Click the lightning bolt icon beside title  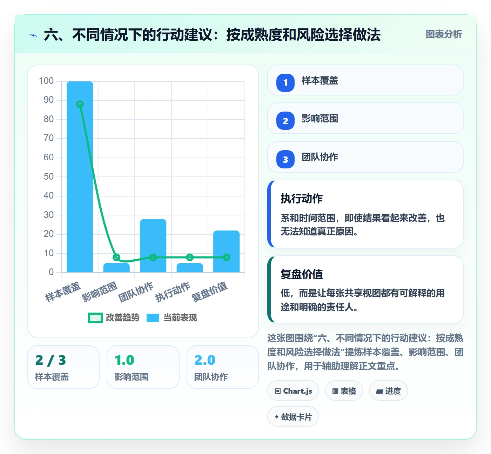pos(33,35)
